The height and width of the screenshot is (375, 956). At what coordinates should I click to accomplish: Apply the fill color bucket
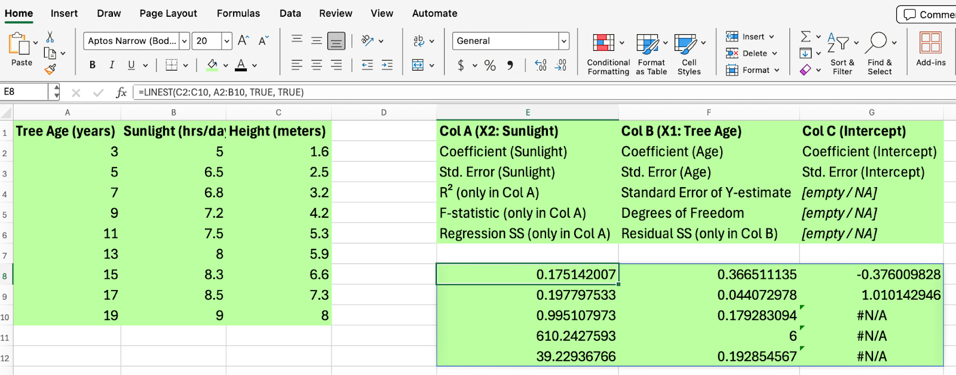(x=212, y=65)
